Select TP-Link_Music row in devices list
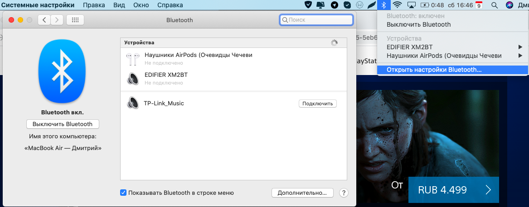The width and height of the screenshot is (529, 207). pos(233,103)
